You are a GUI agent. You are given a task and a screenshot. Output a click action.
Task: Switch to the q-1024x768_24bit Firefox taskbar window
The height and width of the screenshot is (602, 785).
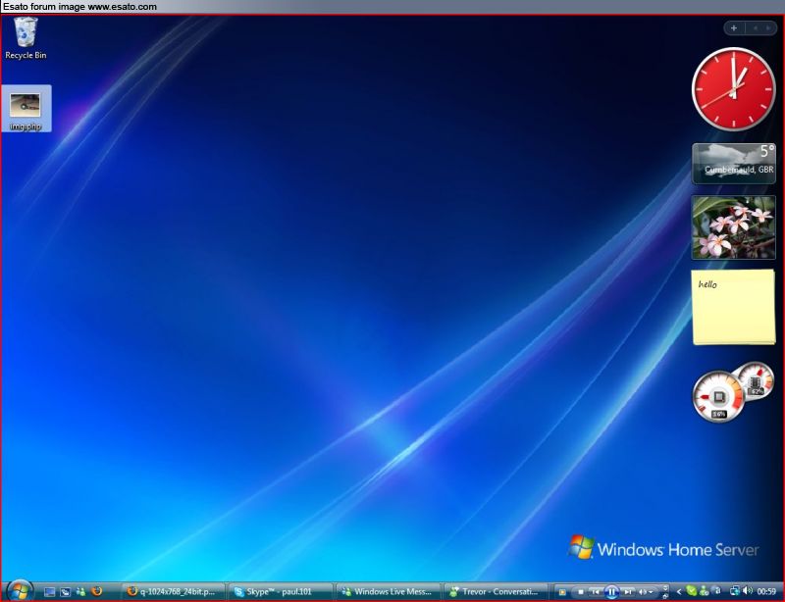[x=174, y=591]
